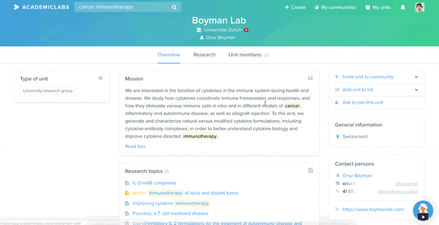Open the help chat widget
Image resolution: width=439 pixels, height=225 pixels.
pyautogui.click(x=423, y=211)
